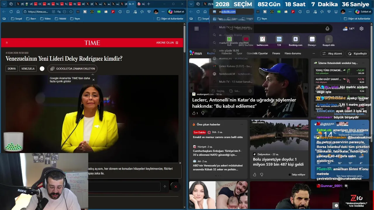Click the TIME logo in the red header
Screen dimensions: 374x210
pos(92,43)
